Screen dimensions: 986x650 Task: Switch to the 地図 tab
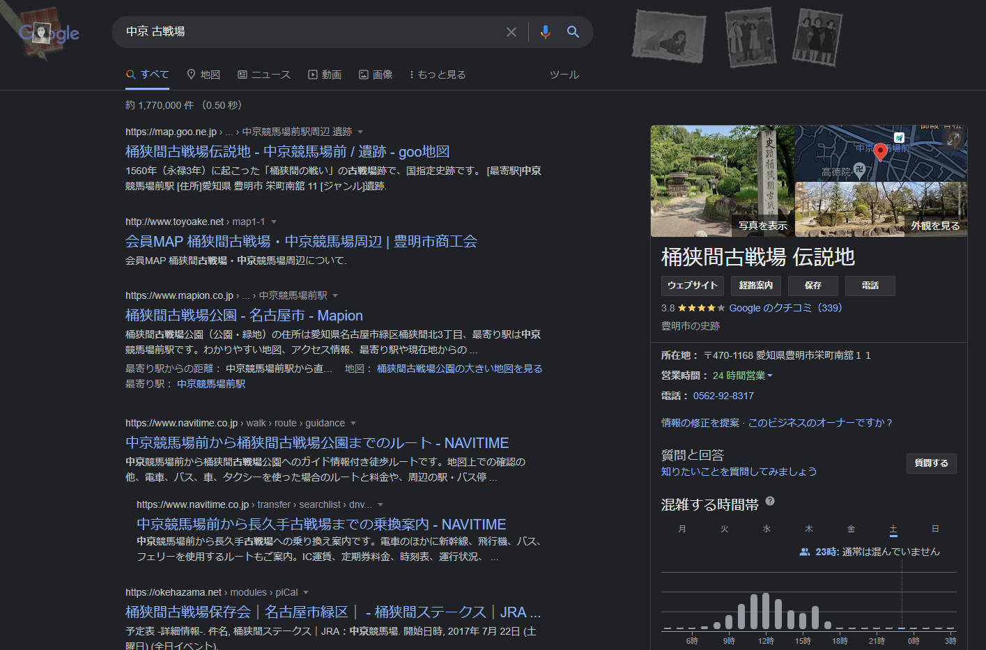[203, 75]
